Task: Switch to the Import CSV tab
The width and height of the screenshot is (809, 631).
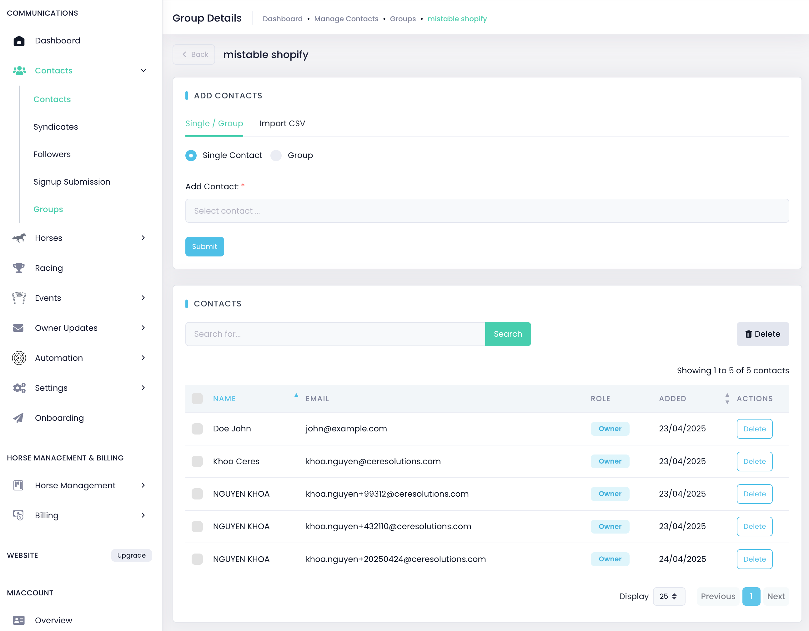Action: tap(282, 124)
